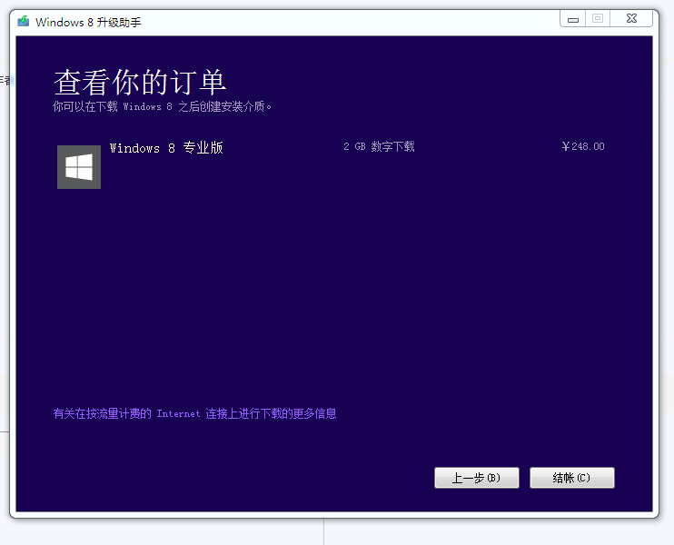Select the Windows 8 专业版 product name
The image size is (674, 545).
[166, 148]
